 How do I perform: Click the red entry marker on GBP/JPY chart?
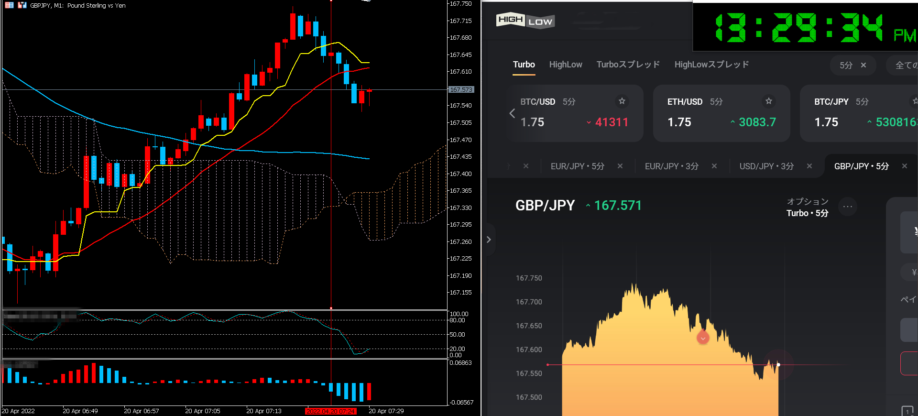coord(702,338)
